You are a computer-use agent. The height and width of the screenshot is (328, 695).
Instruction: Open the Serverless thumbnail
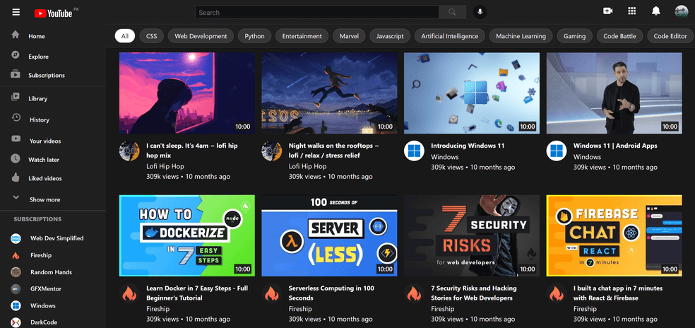coord(329,235)
